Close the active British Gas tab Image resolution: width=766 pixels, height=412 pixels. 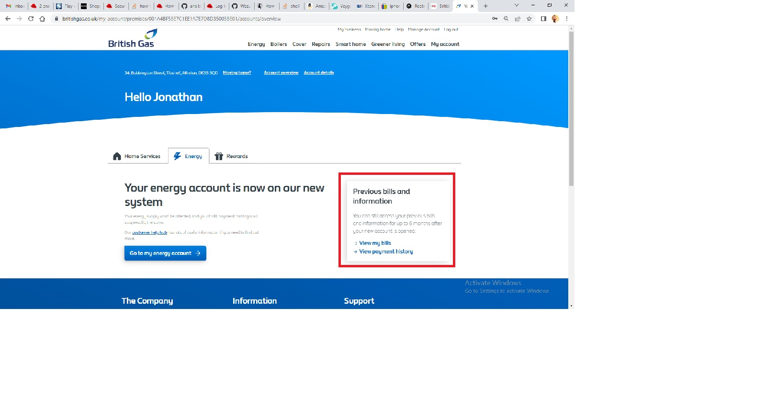pos(473,6)
